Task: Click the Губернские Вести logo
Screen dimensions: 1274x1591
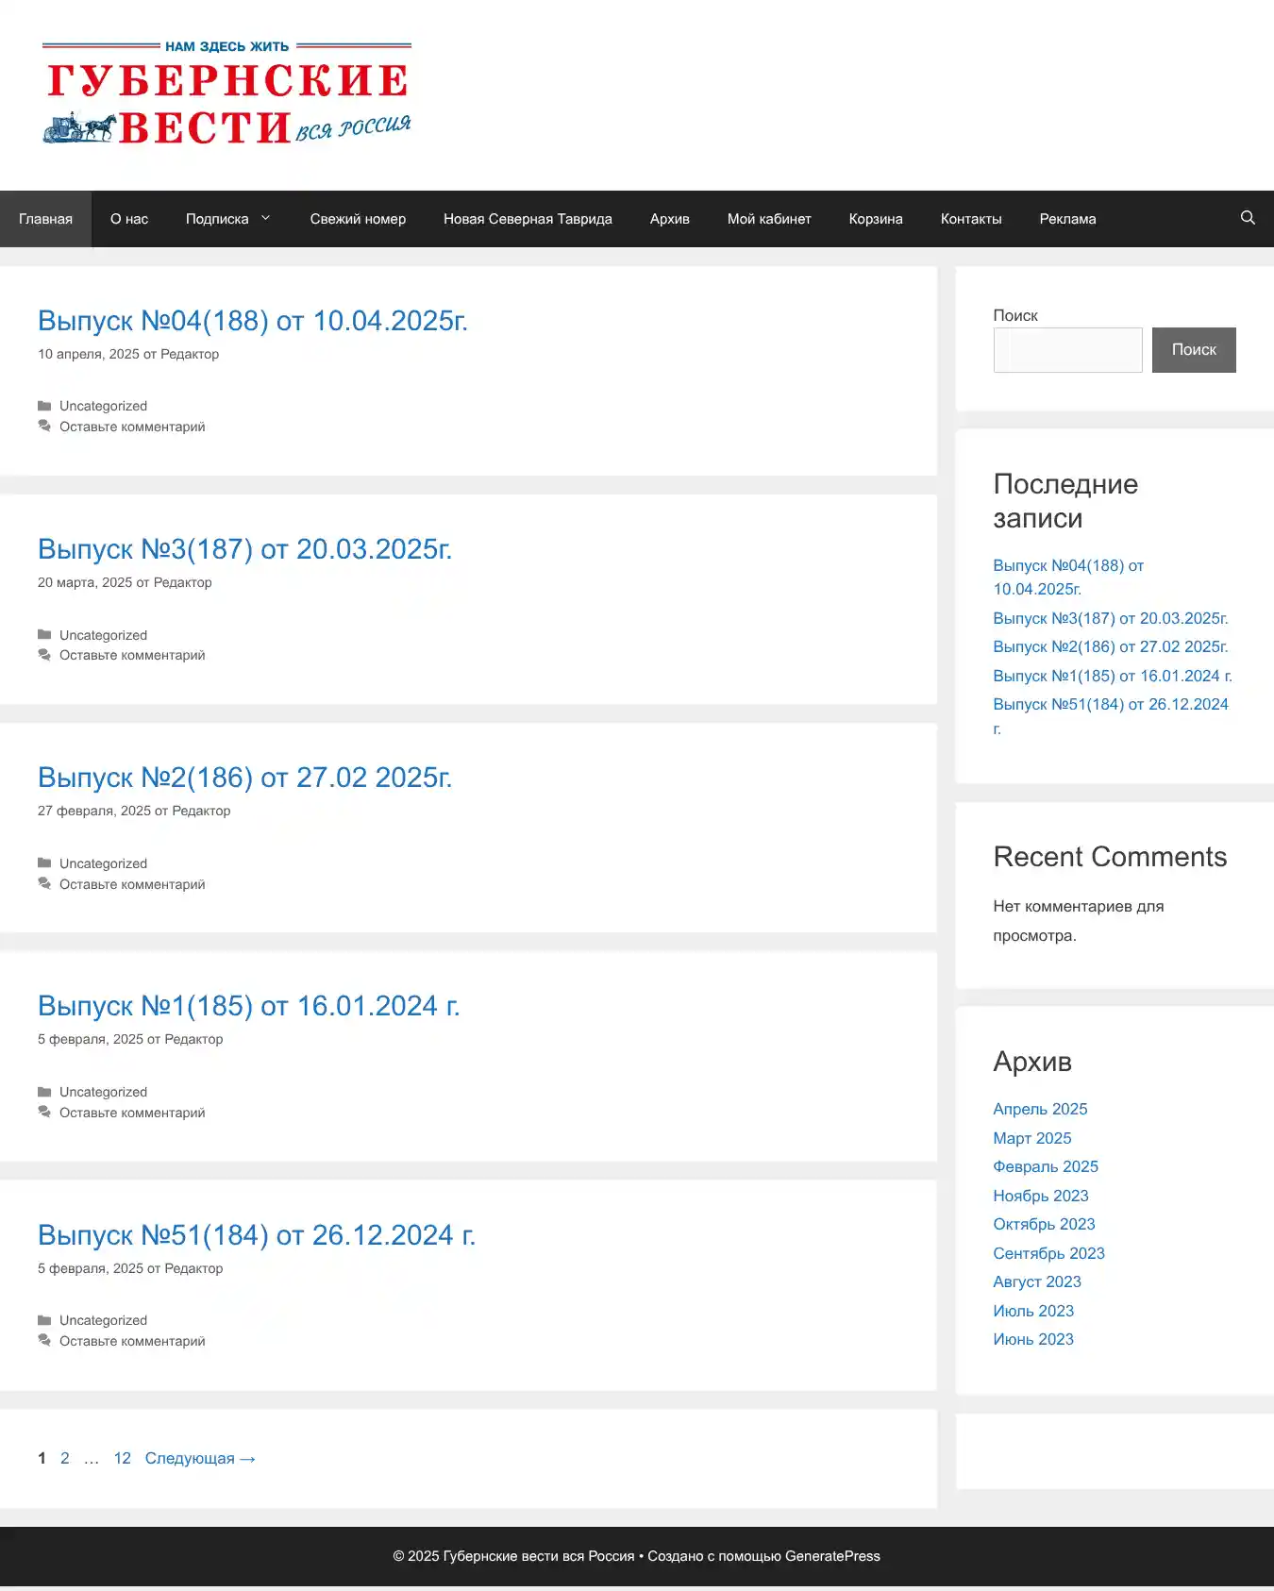Action: coord(226,93)
